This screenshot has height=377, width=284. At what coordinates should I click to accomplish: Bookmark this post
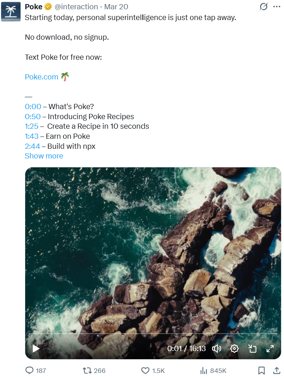click(x=261, y=371)
